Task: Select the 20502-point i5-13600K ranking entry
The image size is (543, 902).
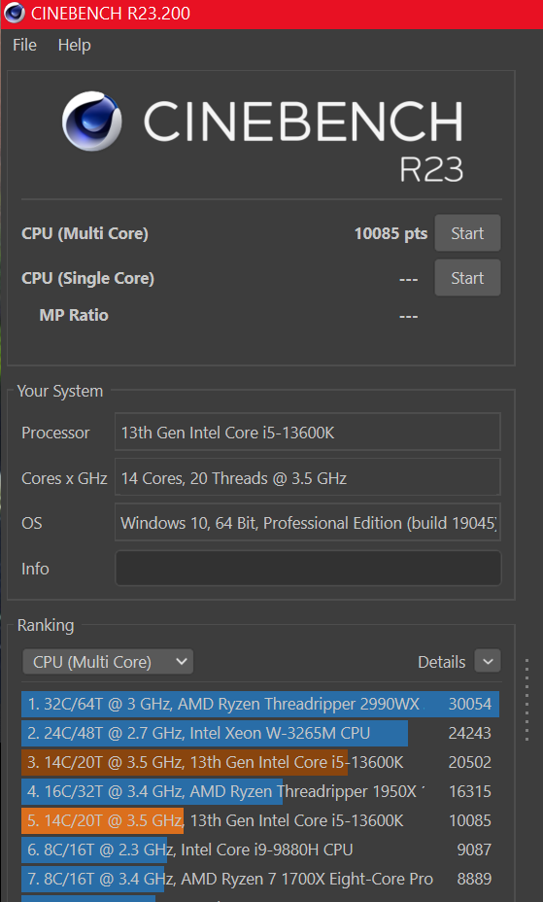Action: 260,762
